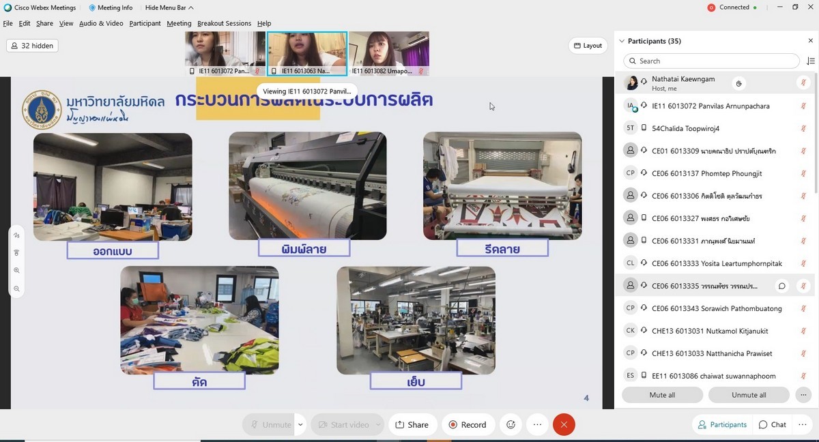Click the participant Search field
819x442 pixels.
click(712, 61)
